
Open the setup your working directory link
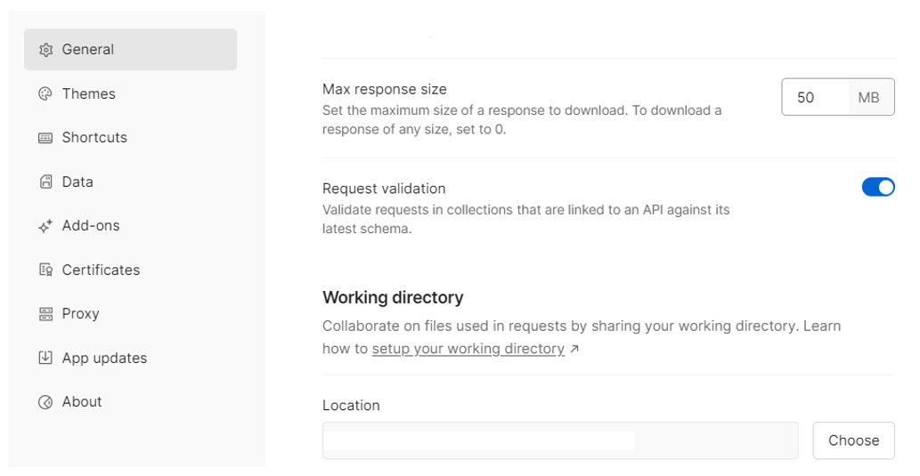(x=468, y=349)
